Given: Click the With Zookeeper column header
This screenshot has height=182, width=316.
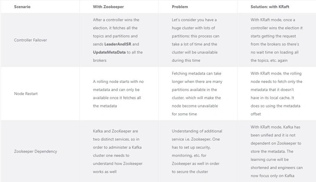Looking at the screenshot, I should tap(108, 7).
